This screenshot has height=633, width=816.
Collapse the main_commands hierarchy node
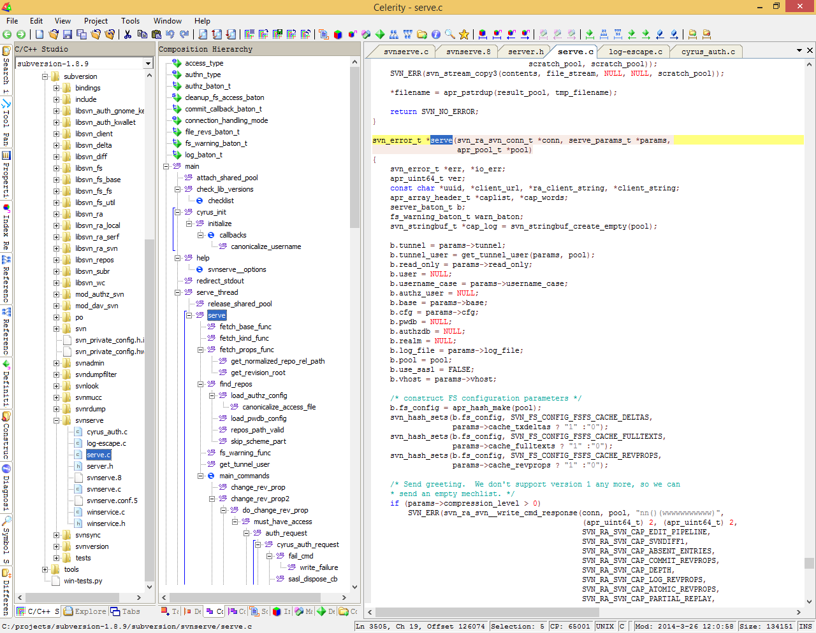(x=201, y=476)
